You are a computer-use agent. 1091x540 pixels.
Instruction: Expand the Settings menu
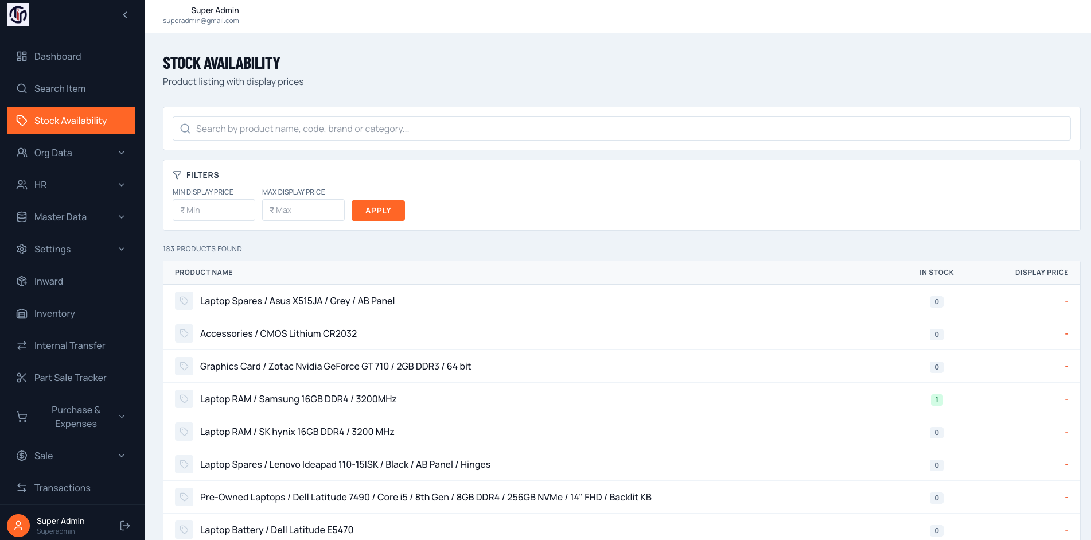tap(71, 249)
